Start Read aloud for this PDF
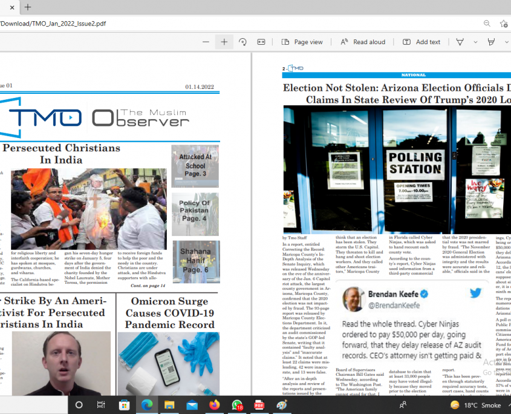Screen dimensions: 511x414 pos(363,42)
